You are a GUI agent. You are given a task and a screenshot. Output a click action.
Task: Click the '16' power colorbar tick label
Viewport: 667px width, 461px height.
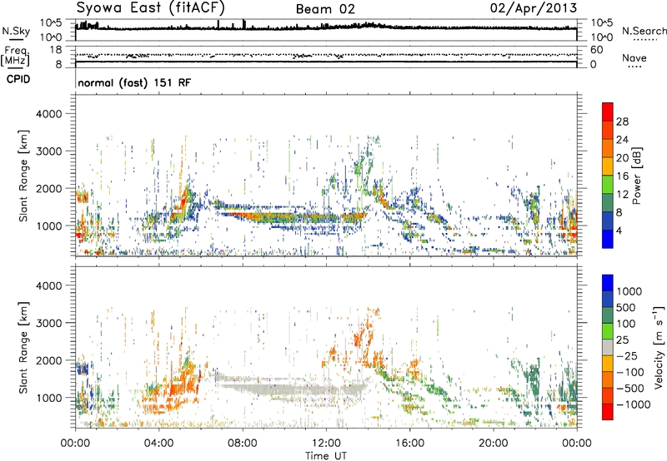point(622,176)
